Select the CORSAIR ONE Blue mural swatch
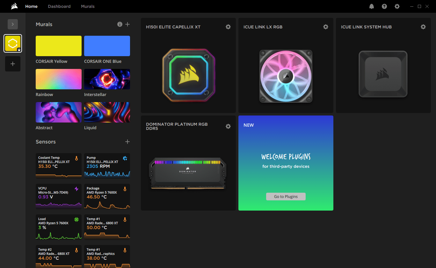The width and height of the screenshot is (436, 268). (x=107, y=46)
